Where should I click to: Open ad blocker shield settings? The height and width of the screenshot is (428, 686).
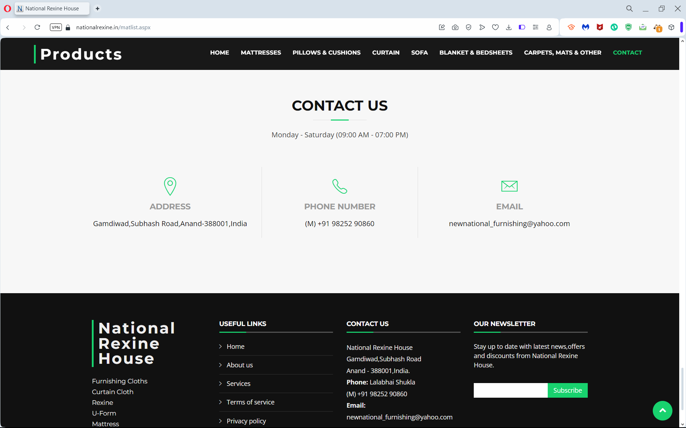click(x=469, y=27)
